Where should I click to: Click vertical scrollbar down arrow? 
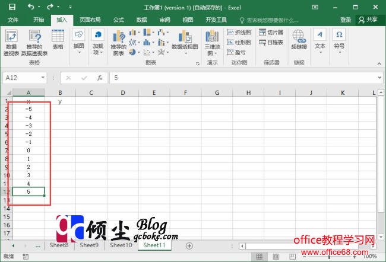(381, 237)
